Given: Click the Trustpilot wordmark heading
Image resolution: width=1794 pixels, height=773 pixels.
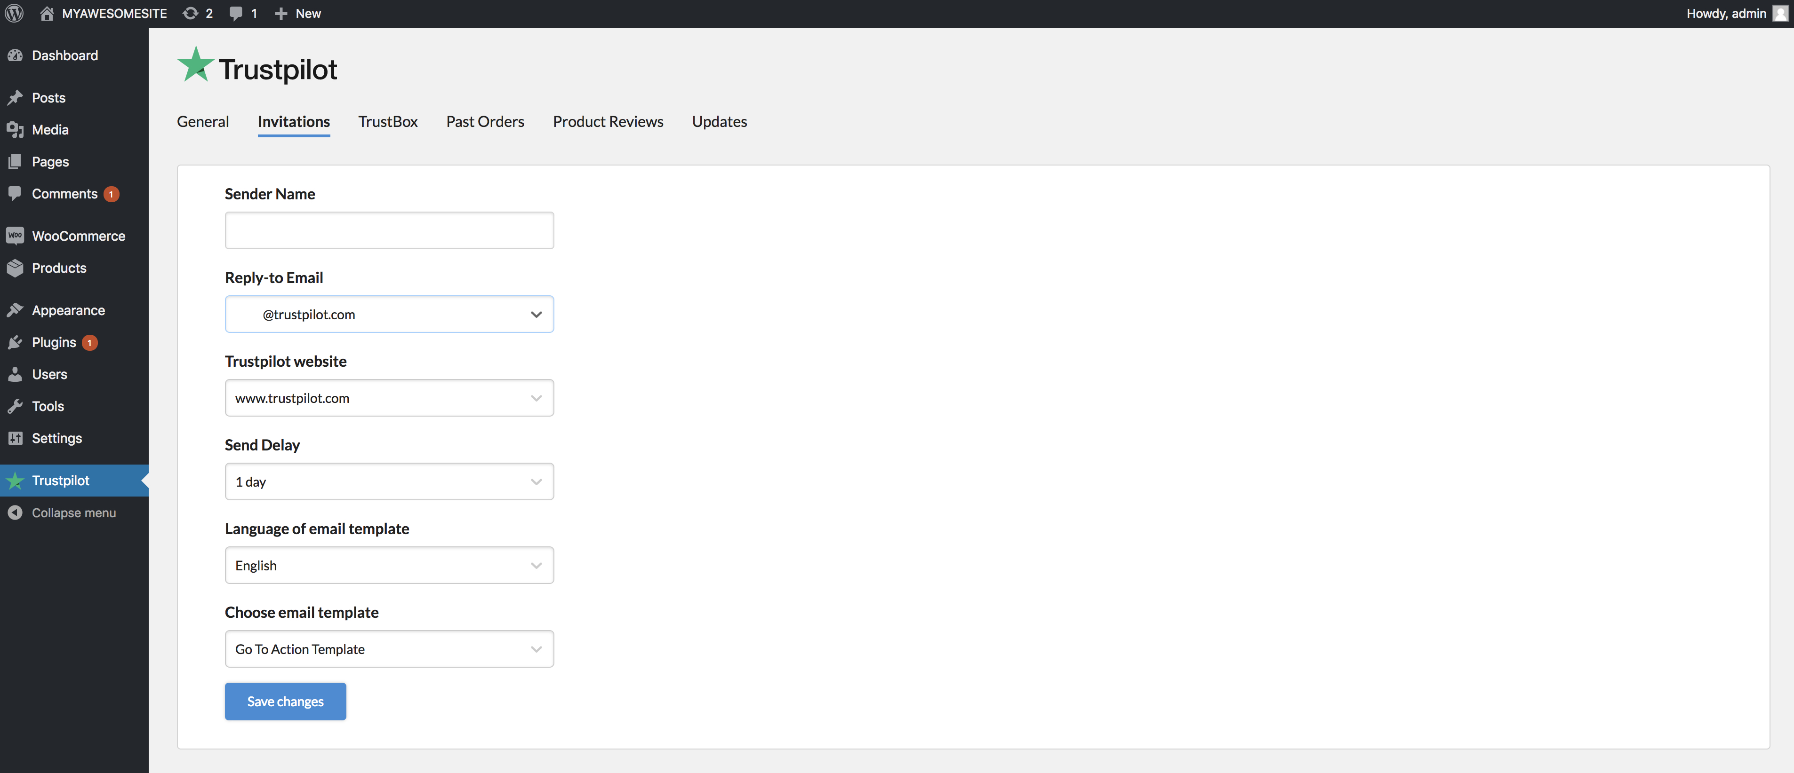Looking at the screenshot, I should (278, 70).
